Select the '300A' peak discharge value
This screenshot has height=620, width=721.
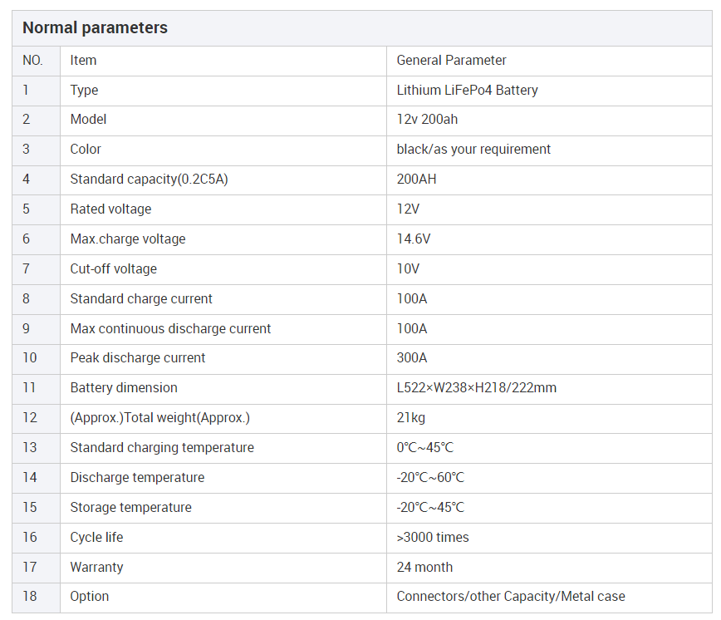click(x=412, y=358)
